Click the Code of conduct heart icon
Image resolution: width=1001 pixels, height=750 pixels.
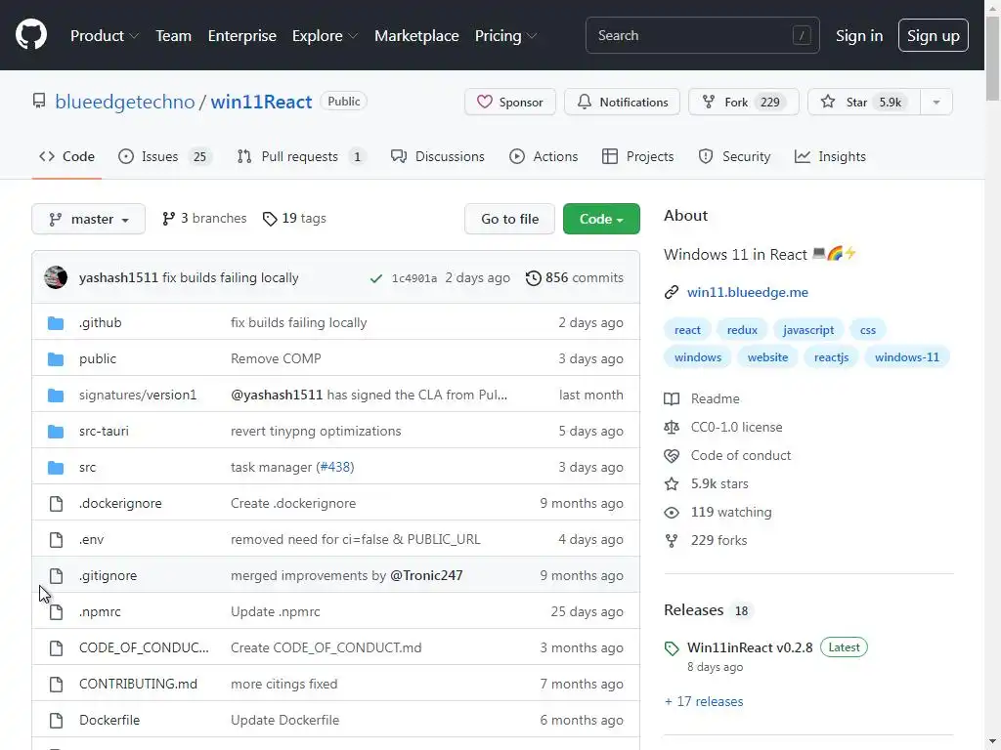(x=672, y=455)
